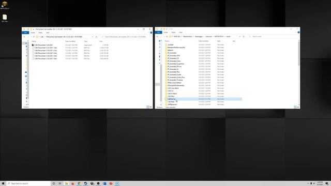Open Cortana from the taskbar
Screen dimensions: 331x186
point(54,183)
